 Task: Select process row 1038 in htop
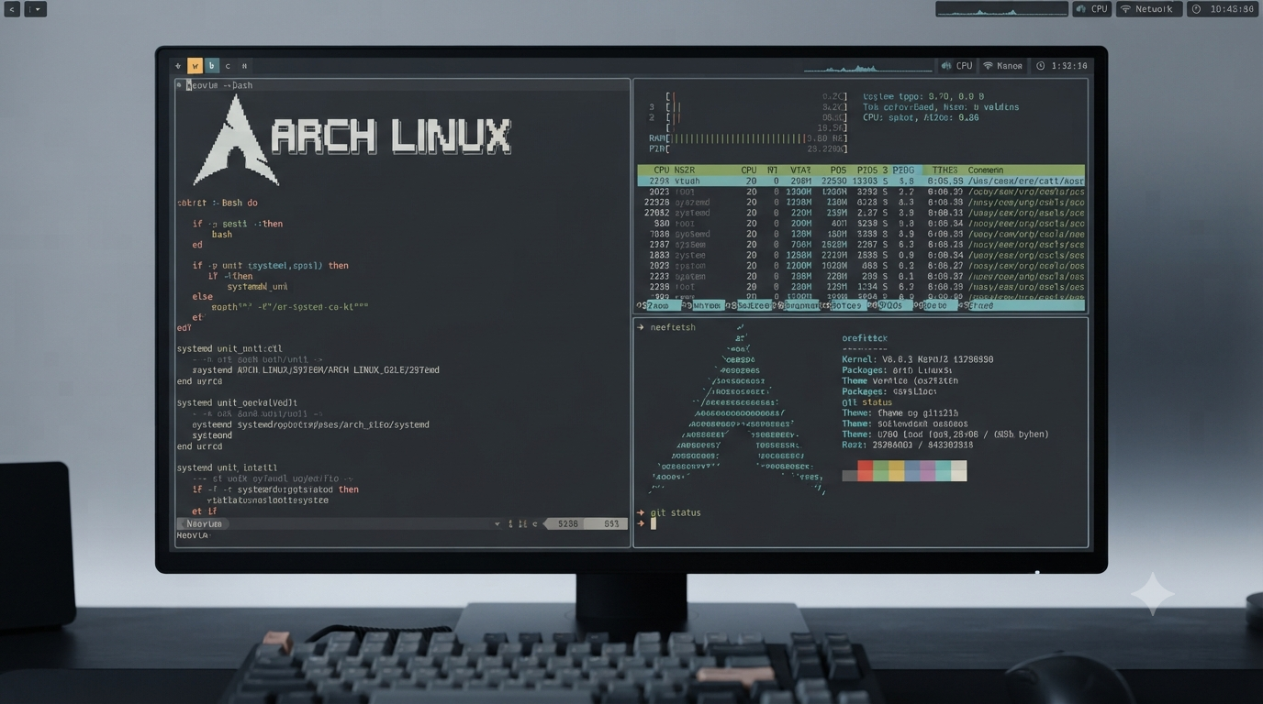[861, 234]
